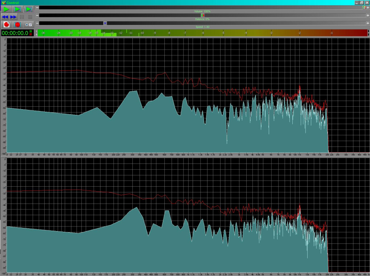This screenshot has width=370, height=276.
Task: Click the blue X marker on Speed slider
Action: [x=105, y=23]
